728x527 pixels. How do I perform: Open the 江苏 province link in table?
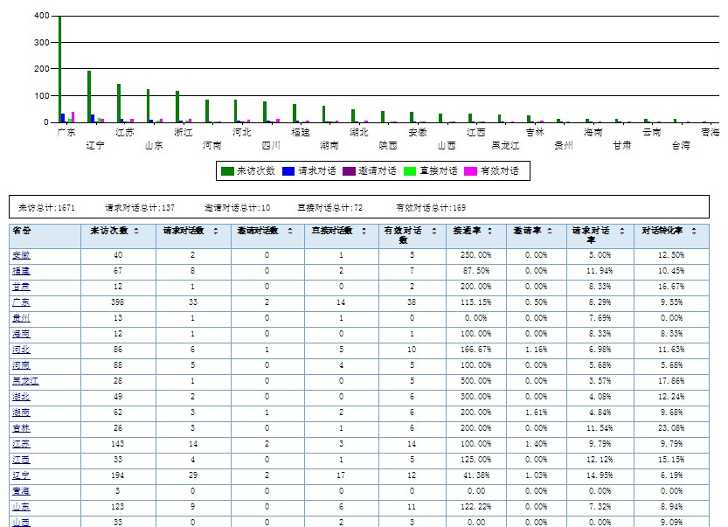(20, 443)
